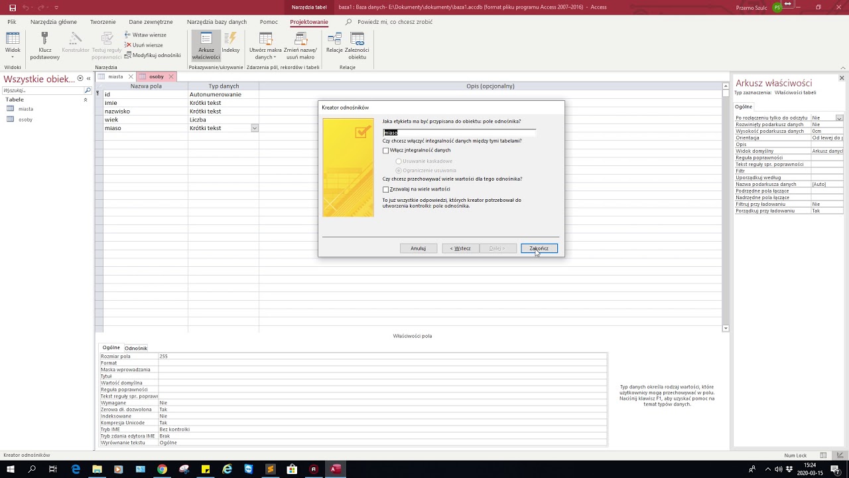Image resolution: width=849 pixels, height=478 pixels.
Task: Click the Widok domyślny property value
Action: tap(827, 151)
